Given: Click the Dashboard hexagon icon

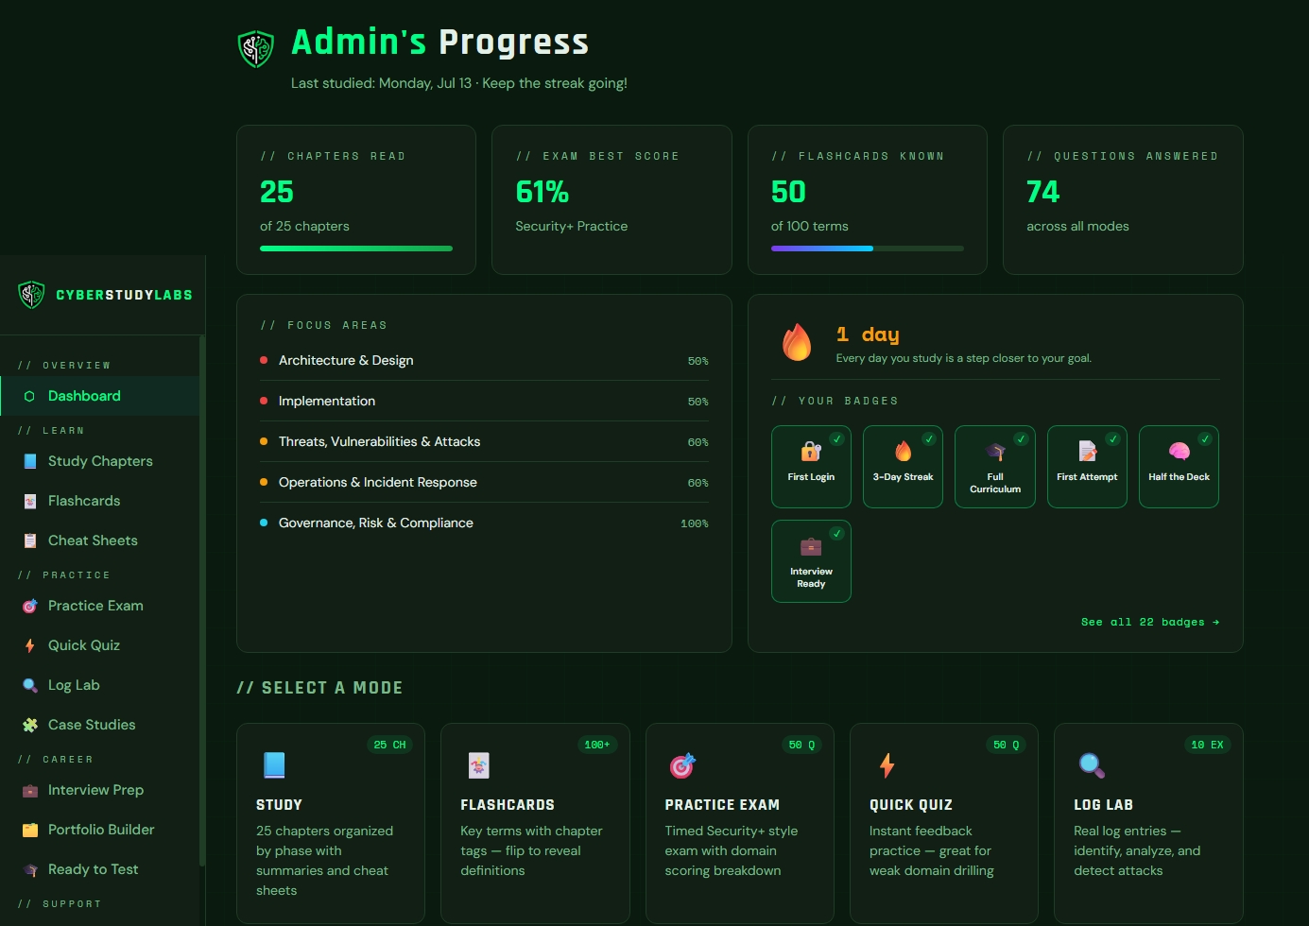Looking at the screenshot, I should click(29, 396).
